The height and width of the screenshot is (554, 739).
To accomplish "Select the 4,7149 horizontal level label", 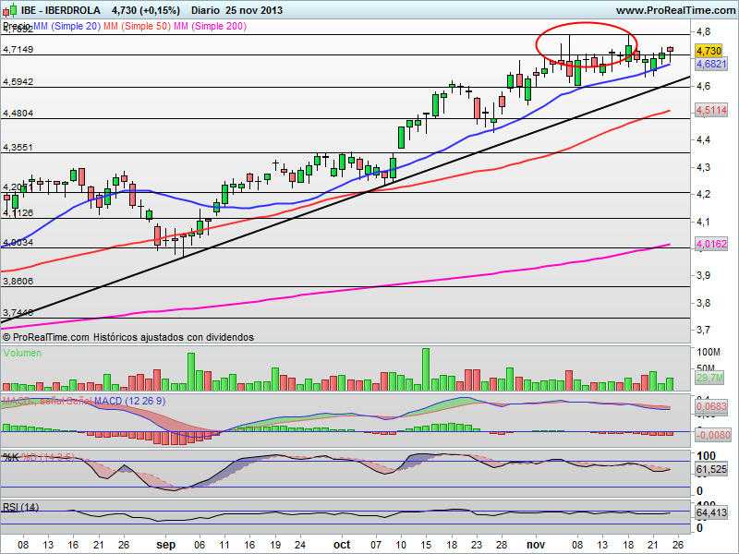I will coord(18,50).
